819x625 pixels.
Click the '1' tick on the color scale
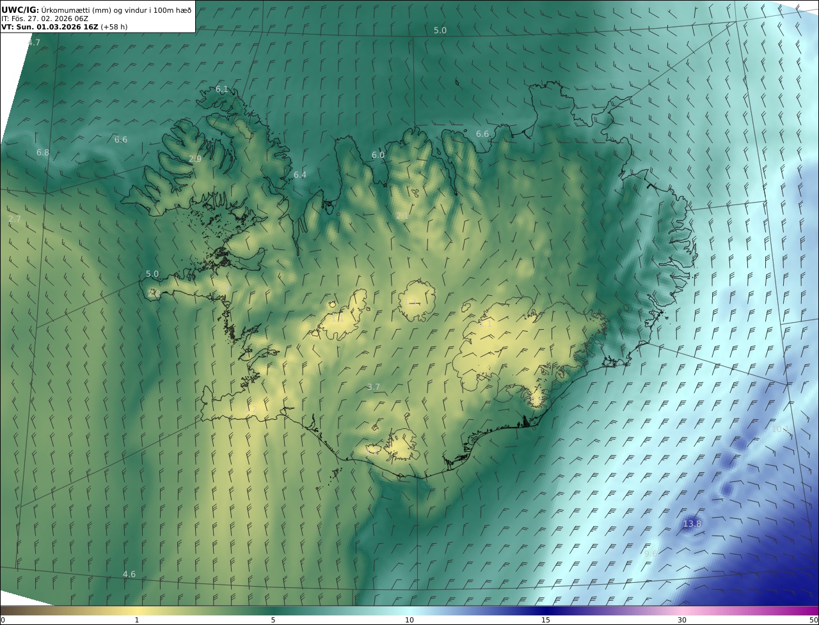pyautogui.click(x=137, y=620)
